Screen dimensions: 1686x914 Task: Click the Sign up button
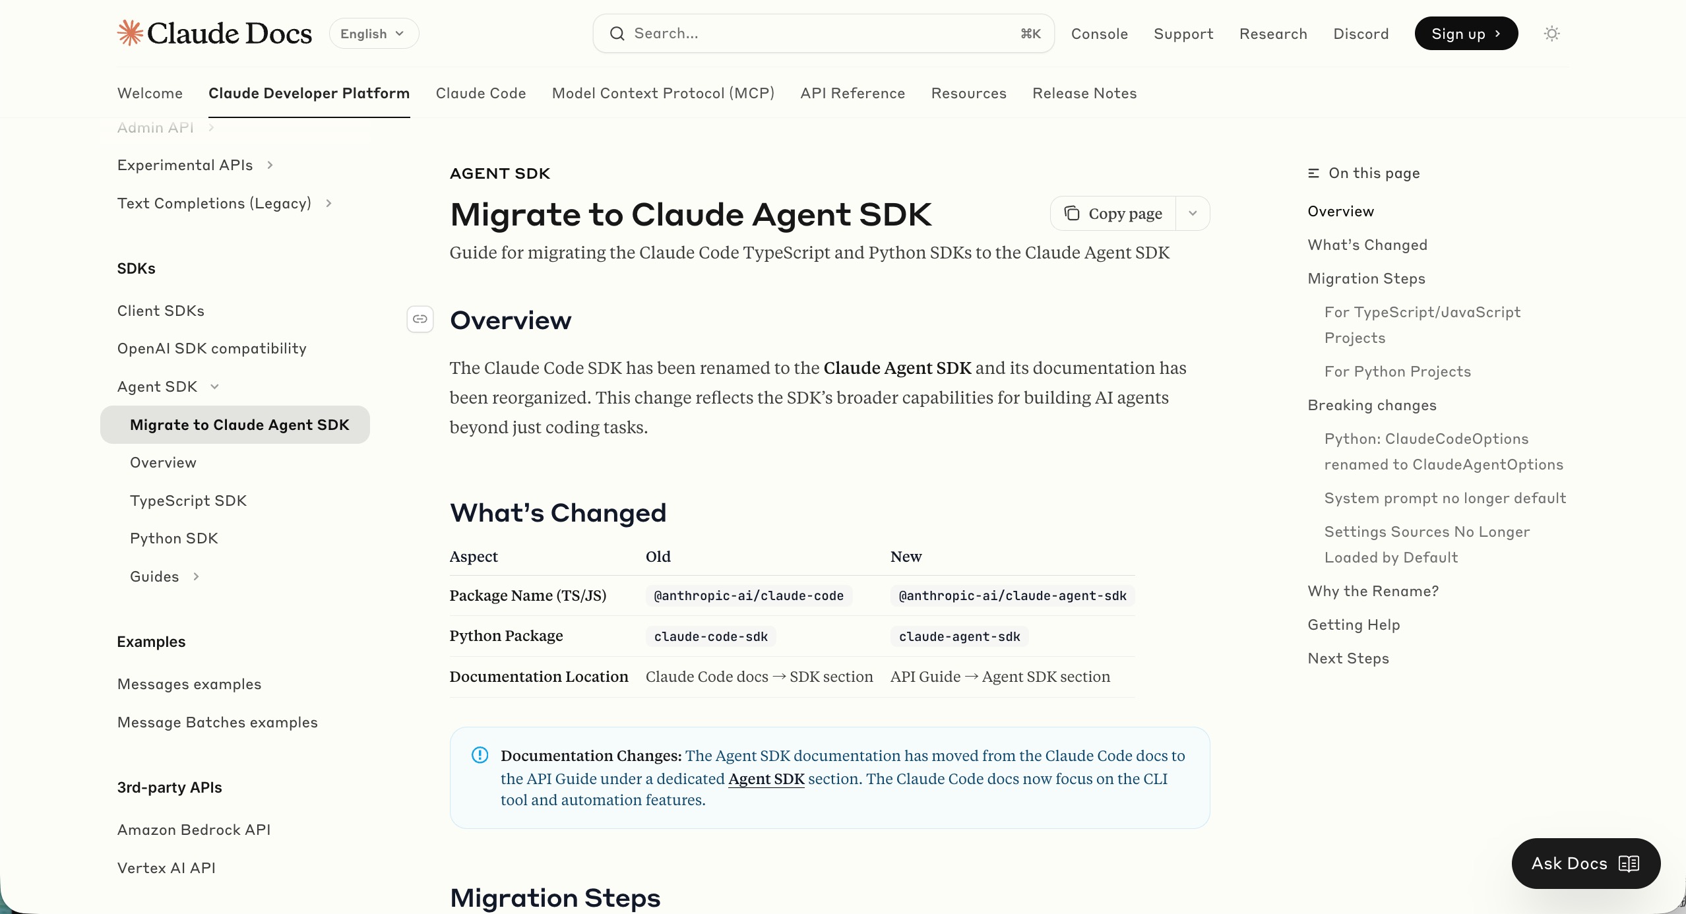[x=1465, y=33]
